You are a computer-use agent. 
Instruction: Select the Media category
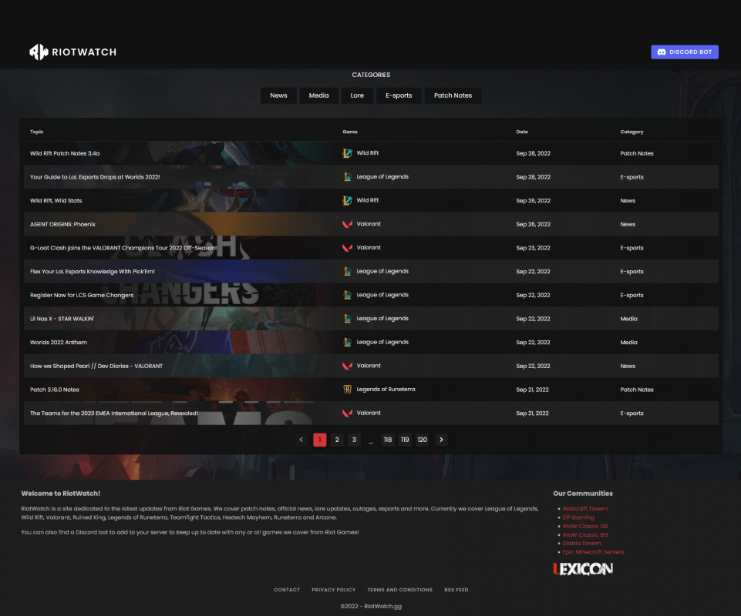318,95
